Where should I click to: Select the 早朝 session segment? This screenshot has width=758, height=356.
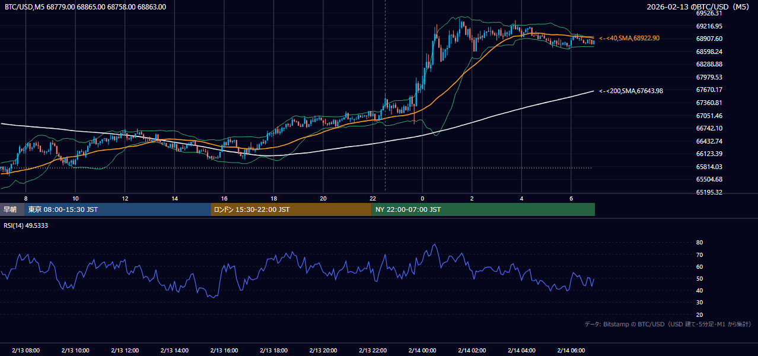[12, 209]
